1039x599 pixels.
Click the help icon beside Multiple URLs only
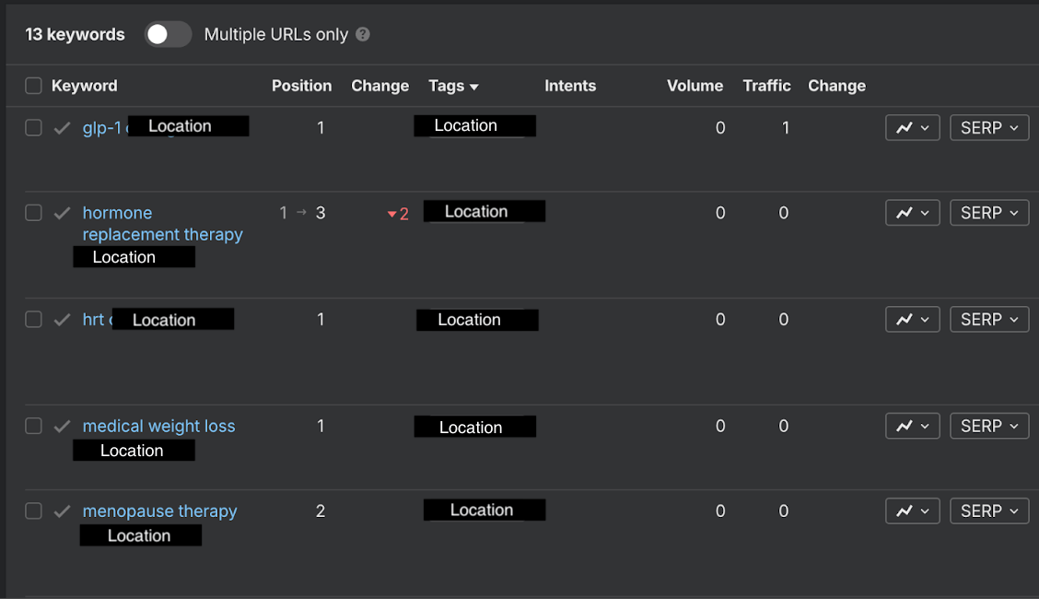(363, 35)
